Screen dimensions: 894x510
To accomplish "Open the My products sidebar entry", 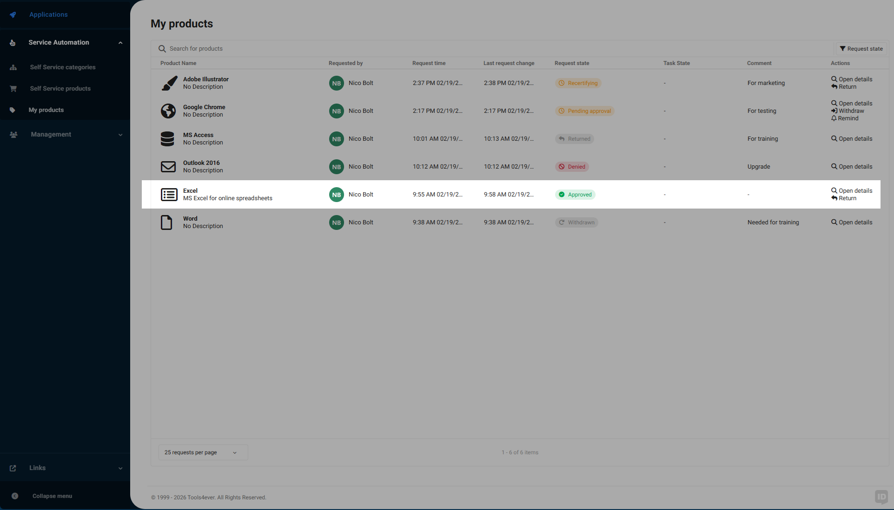I will point(46,110).
